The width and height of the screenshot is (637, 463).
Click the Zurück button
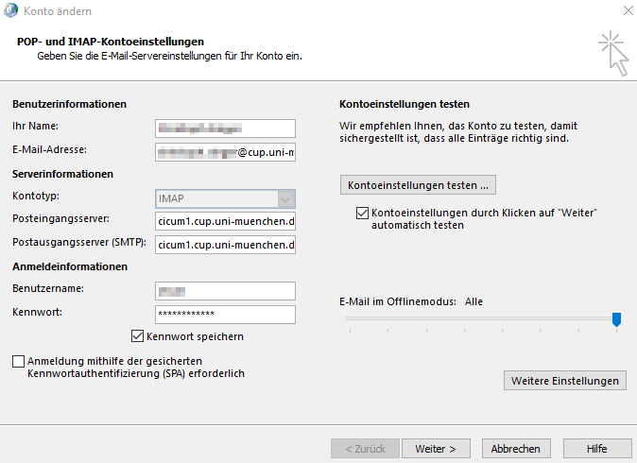[x=364, y=448]
